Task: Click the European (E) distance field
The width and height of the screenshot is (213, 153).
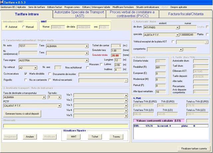Action: [160, 74]
